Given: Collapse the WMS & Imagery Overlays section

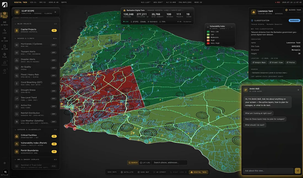Looking at the screenshot, I should pyautogui.click(x=15, y=160).
